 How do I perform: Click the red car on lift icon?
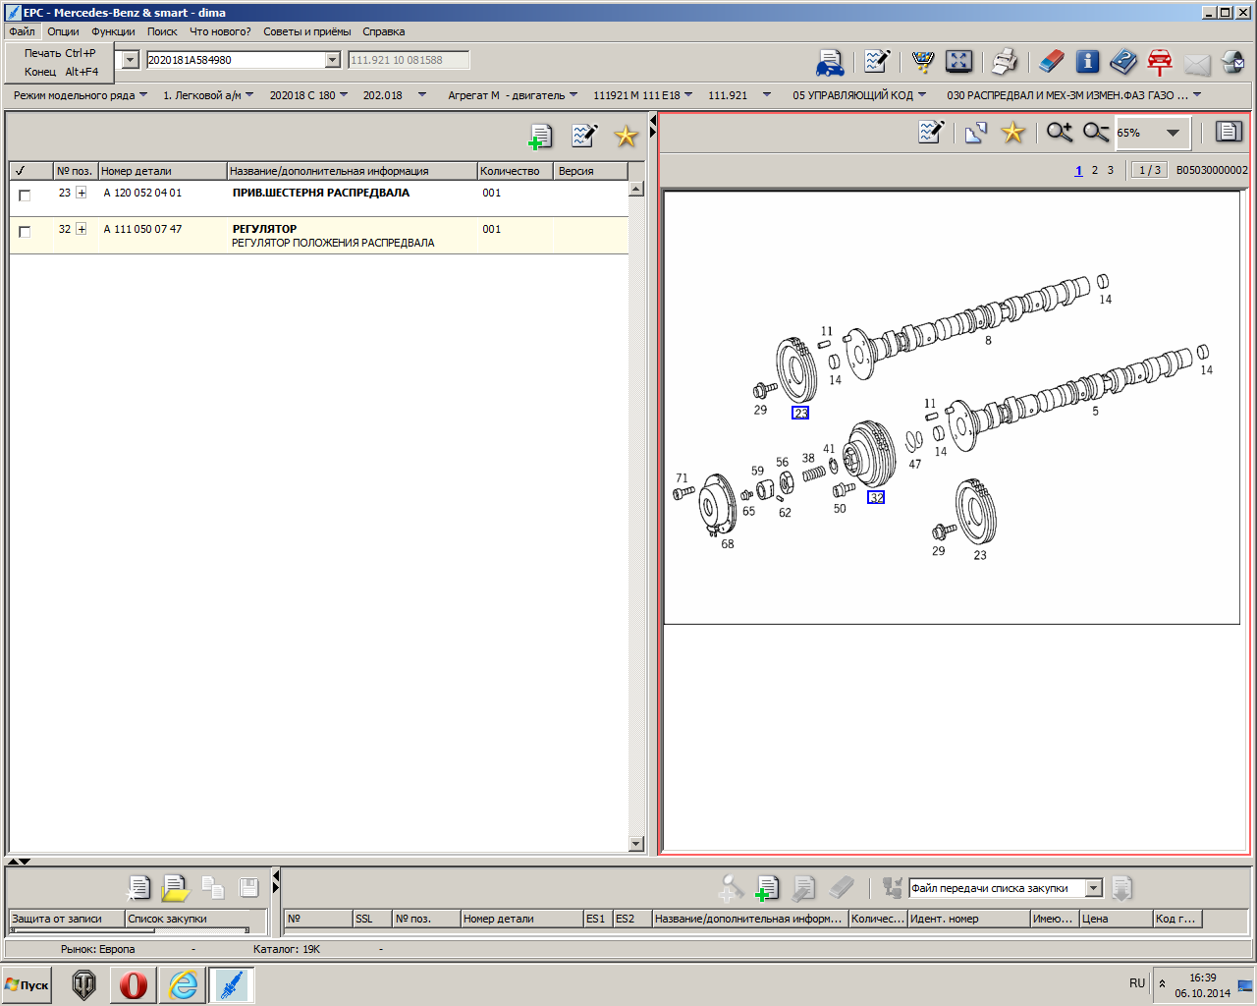[1160, 62]
